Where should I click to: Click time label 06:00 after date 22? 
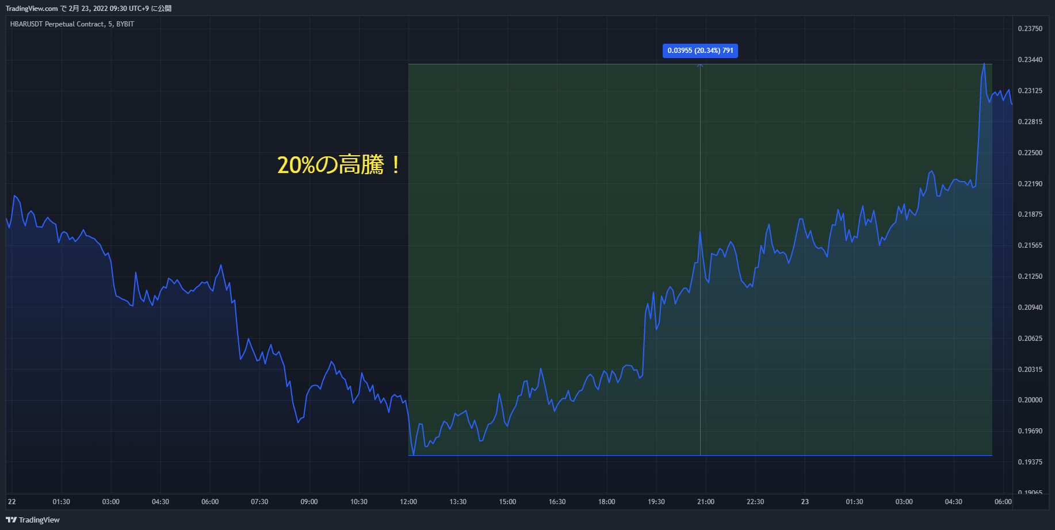(x=210, y=502)
